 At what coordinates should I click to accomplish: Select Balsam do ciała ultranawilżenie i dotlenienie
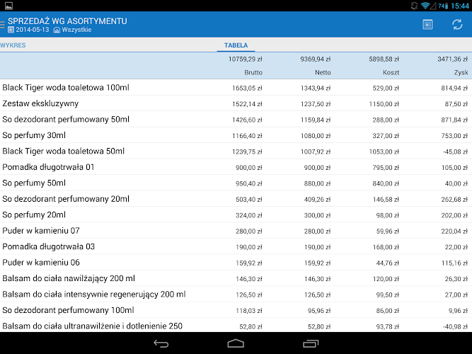[236, 326]
